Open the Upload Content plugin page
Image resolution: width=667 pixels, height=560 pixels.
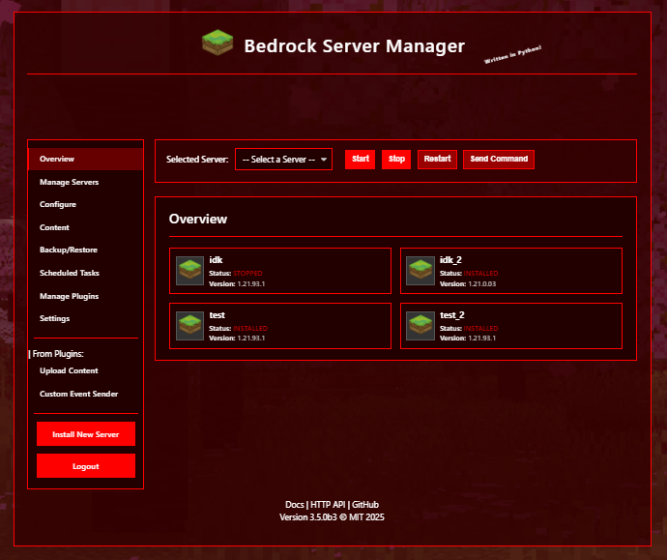coord(85,370)
